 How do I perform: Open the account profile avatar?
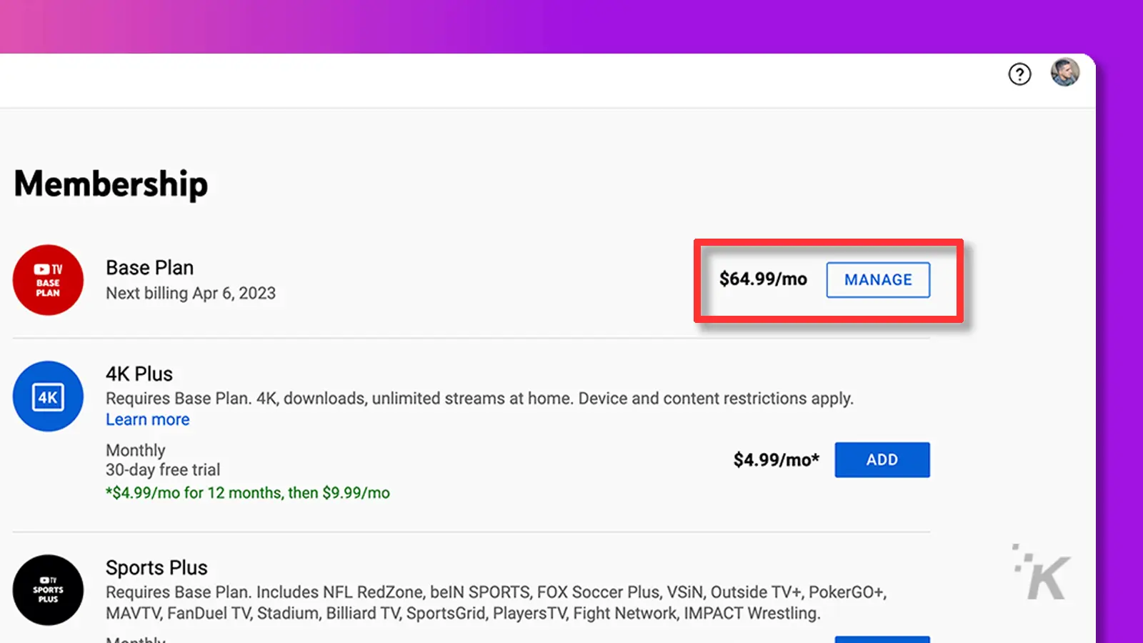click(x=1064, y=72)
